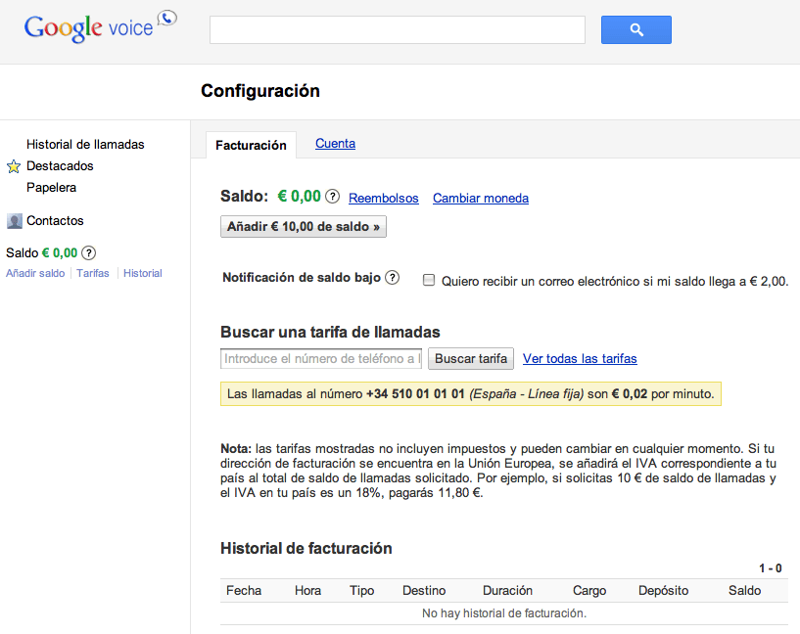Click the Buscar tarifa button

(x=471, y=359)
